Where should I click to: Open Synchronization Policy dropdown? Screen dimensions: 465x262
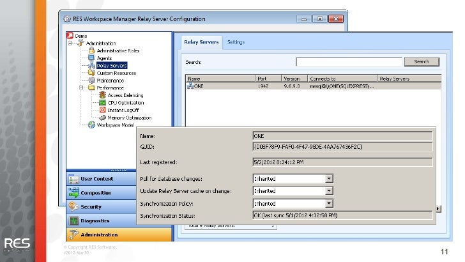[330, 204]
